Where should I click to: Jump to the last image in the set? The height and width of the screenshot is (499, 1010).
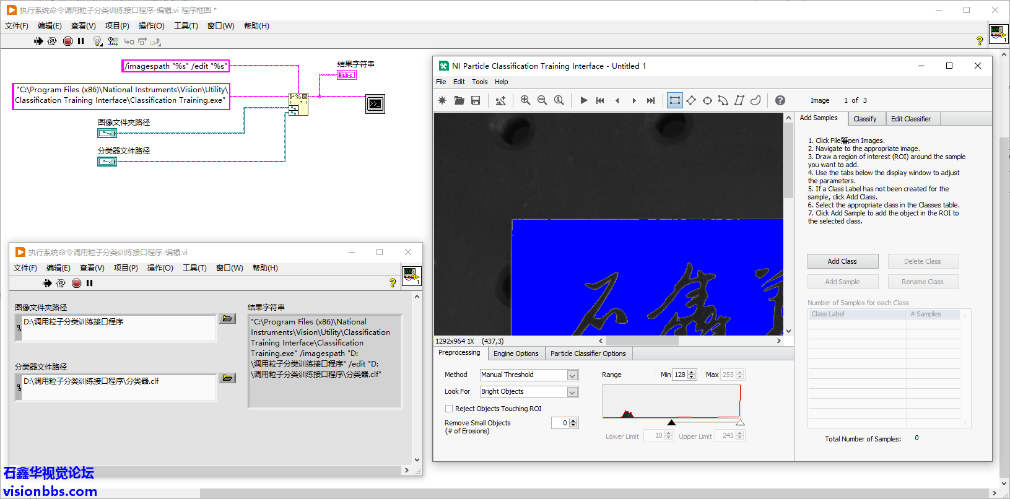coord(650,100)
